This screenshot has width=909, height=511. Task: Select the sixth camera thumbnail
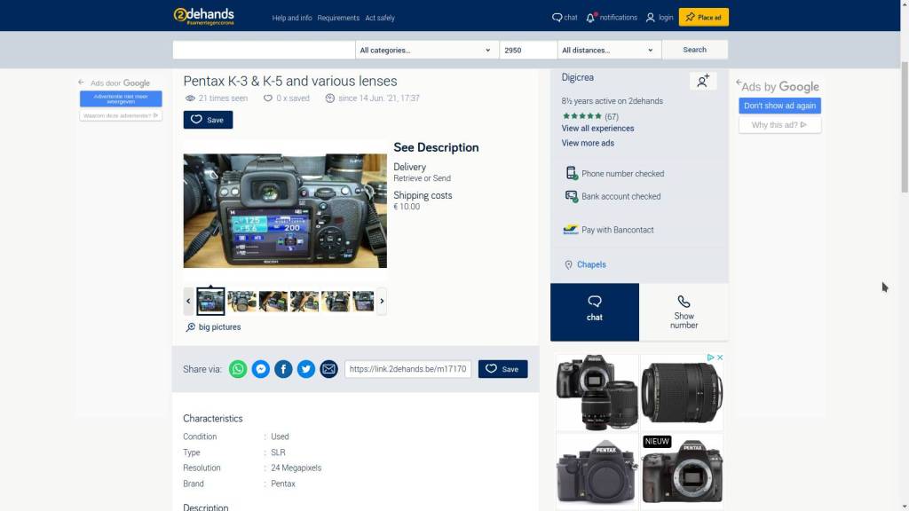coord(363,302)
